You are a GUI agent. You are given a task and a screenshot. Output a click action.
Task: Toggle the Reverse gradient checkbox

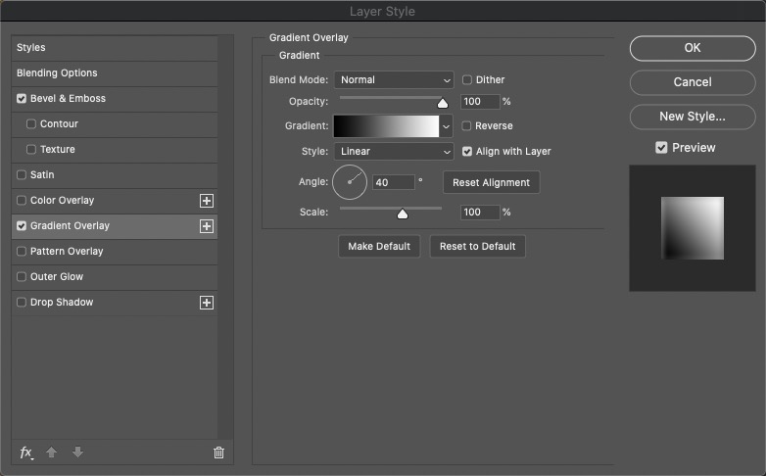click(466, 125)
